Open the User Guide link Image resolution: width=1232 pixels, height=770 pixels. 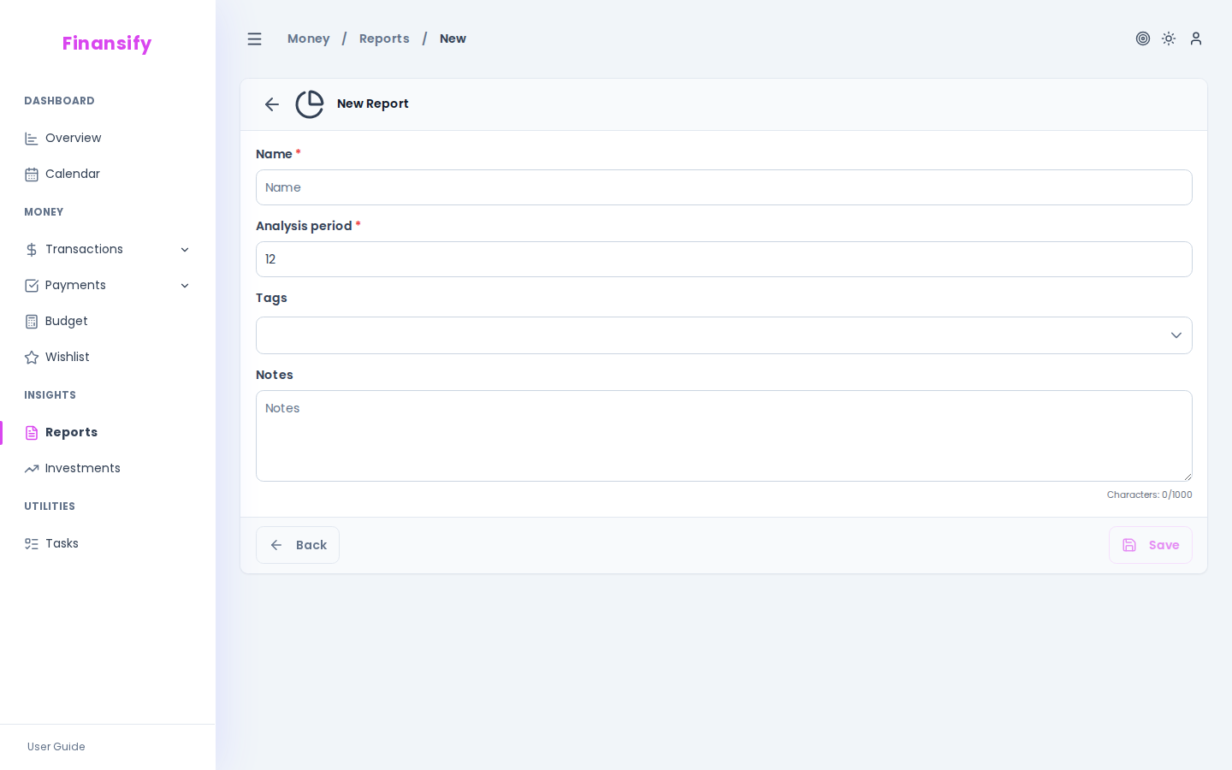point(56,747)
